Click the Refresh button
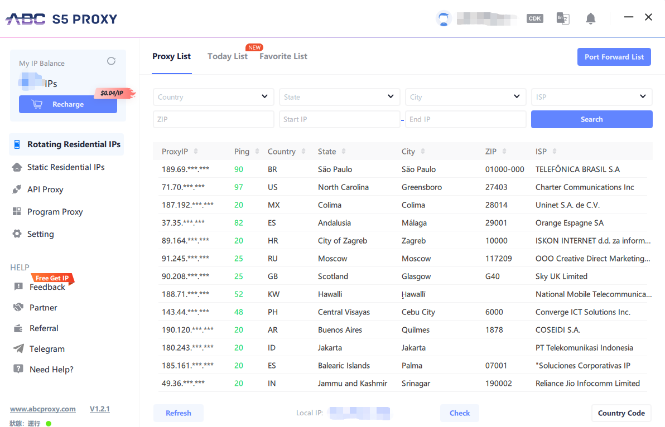Image resolution: width=665 pixels, height=427 pixels. point(178,413)
